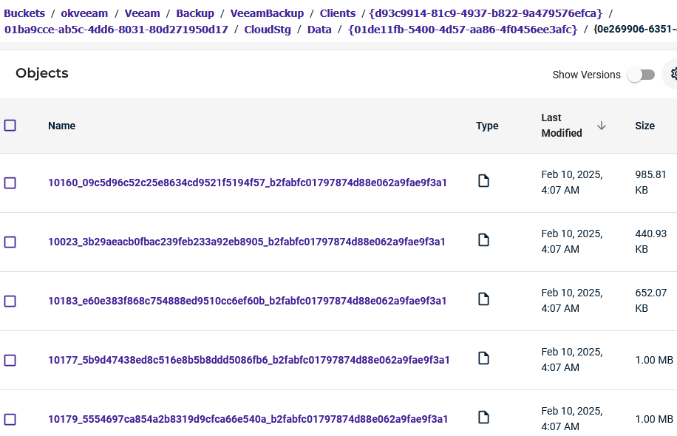Go to the Buckets breadcrumb
The width and height of the screenshot is (677, 436).
click(x=24, y=13)
